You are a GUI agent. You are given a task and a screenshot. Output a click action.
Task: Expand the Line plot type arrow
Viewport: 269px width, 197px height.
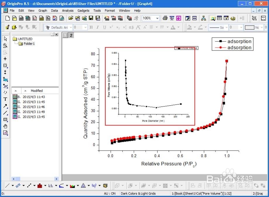13,186
